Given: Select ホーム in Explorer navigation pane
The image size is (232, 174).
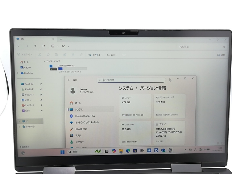Looking at the screenshot, I should pyautogui.click(x=25, y=62).
